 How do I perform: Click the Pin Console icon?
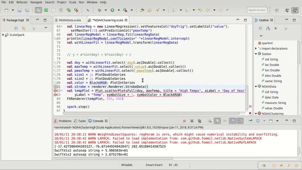coord(251,121)
